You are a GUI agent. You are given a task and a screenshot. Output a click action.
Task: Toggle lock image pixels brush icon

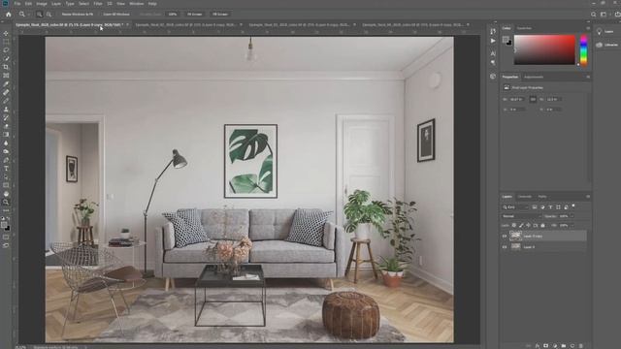521,226
